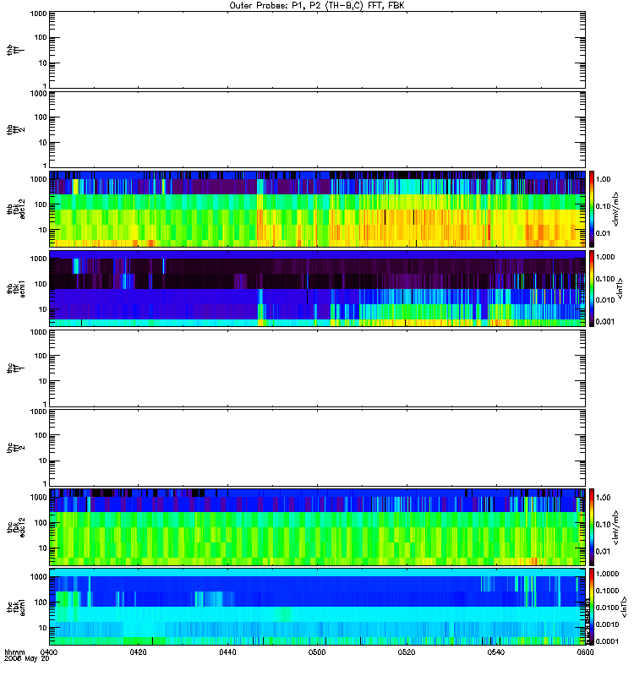The width and height of the screenshot is (634, 676).
Task: Click the thb fbk edc12 spectrogram panel
Action: click(x=317, y=209)
